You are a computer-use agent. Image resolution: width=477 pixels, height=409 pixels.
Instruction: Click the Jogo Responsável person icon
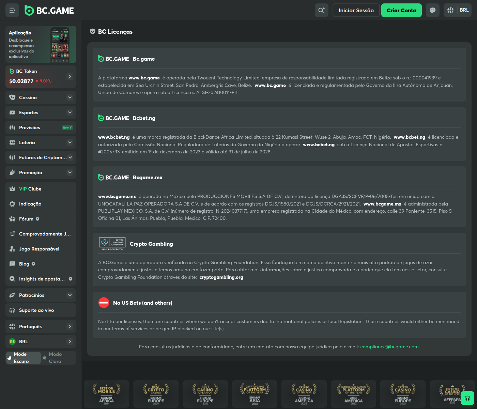tap(12, 249)
